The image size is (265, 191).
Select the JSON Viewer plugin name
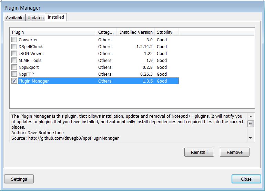click(x=31, y=53)
